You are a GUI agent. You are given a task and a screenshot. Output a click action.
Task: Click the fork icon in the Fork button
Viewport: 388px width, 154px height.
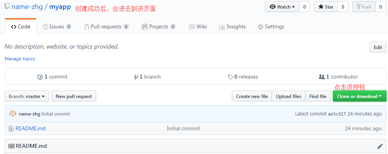tap(358, 7)
